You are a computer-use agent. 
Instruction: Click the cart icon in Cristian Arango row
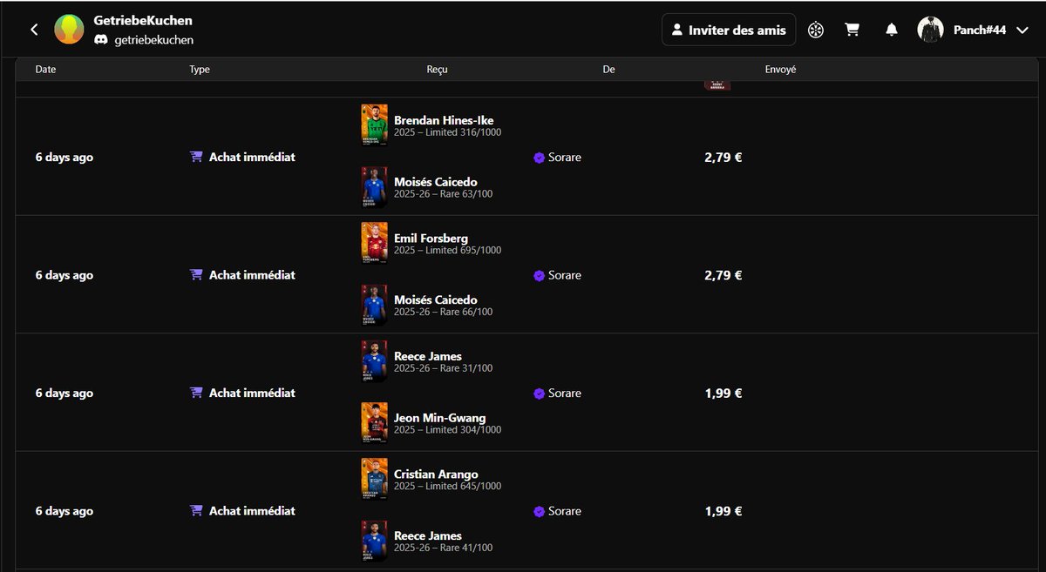pyautogui.click(x=196, y=511)
